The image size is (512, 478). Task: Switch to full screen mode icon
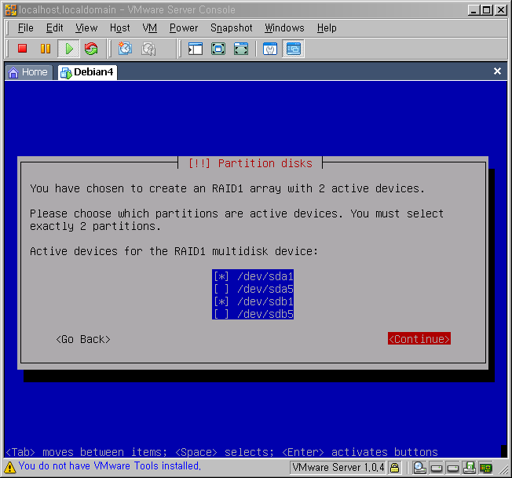tap(218, 49)
